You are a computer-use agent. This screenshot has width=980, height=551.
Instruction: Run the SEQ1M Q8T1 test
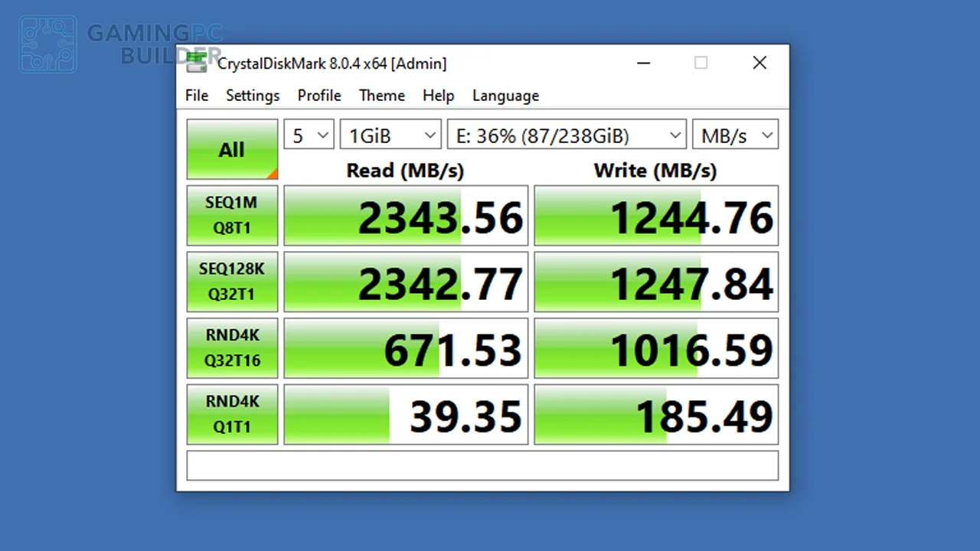(232, 215)
